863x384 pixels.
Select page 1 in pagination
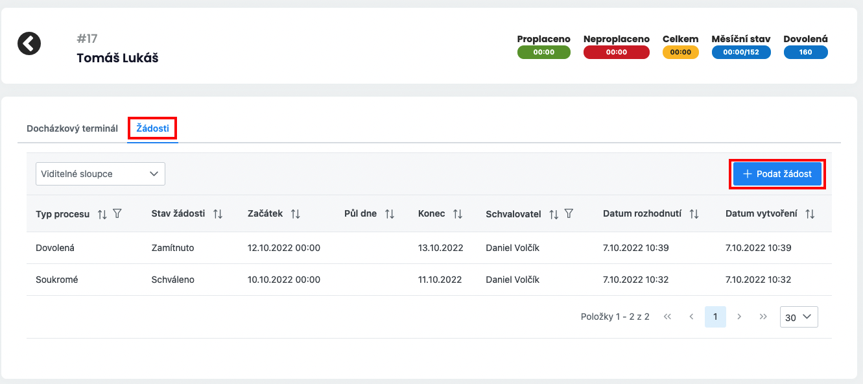[x=715, y=317]
